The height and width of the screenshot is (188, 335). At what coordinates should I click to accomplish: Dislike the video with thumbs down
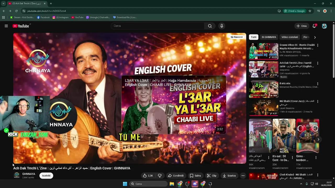[160, 176]
